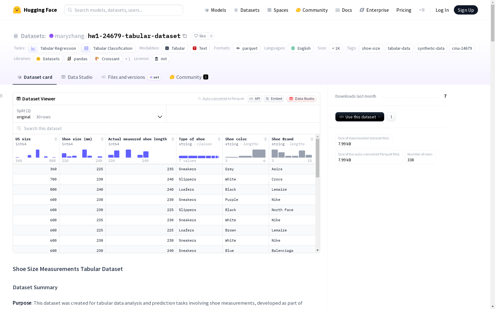Viewport: 495px width, 309px height.
Task: Click the mit license tag
Action: 161,59
